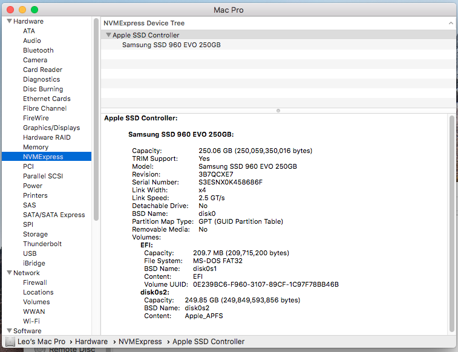Screen dimensions: 458x352
Task: Select Audio in the sidebar
Action: pos(32,41)
